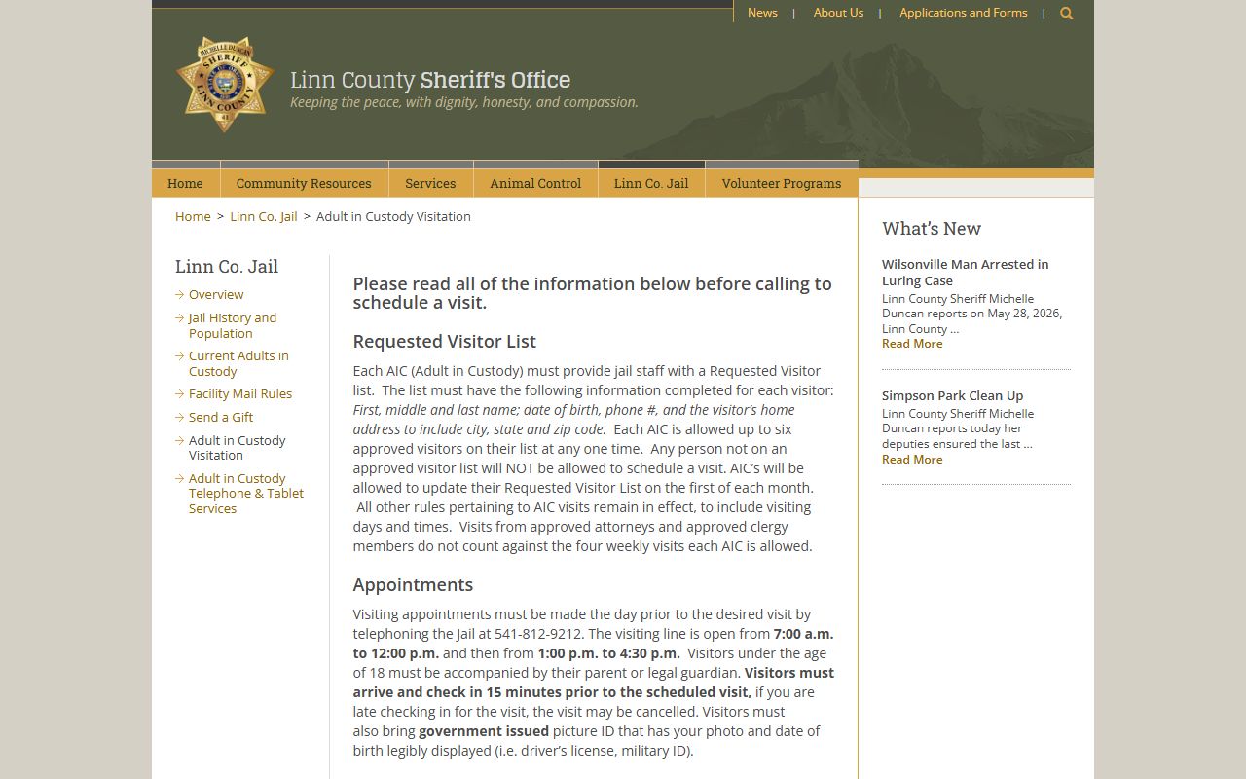
Task: Click the arrow icon beside Send a Gift
Action: [180, 417]
